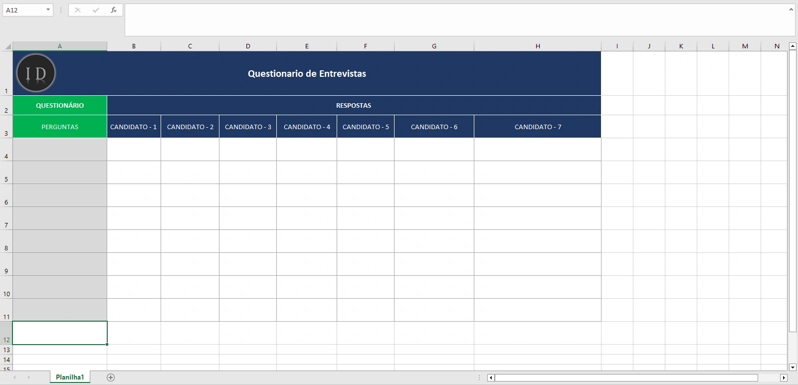Click the Insert Function fx icon
The image size is (798, 385).
point(114,10)
